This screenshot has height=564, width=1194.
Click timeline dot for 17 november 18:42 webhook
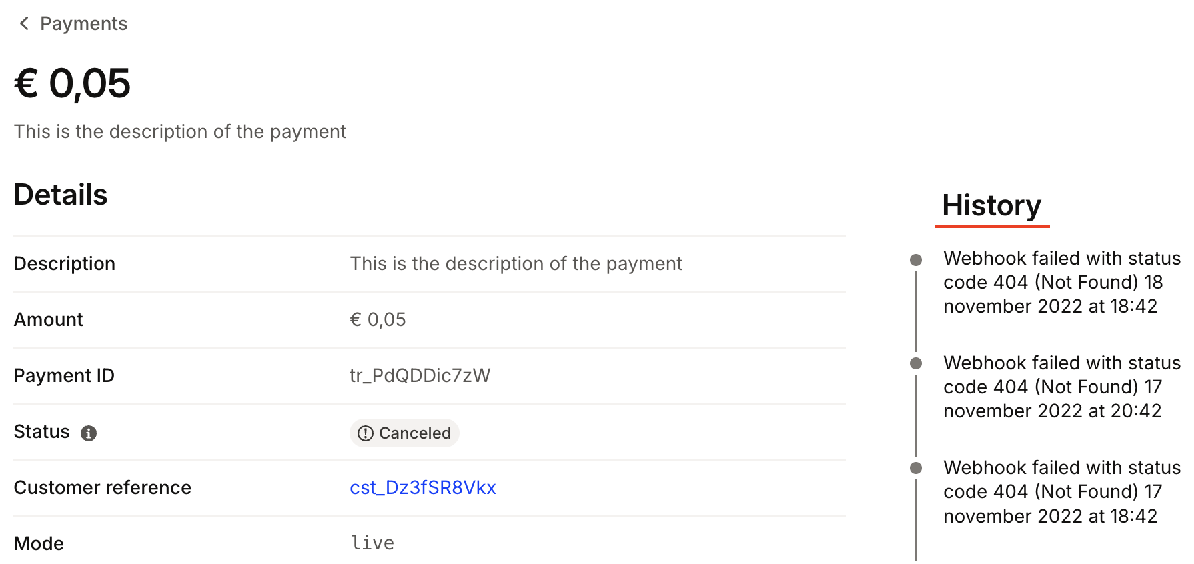(916, 468)
